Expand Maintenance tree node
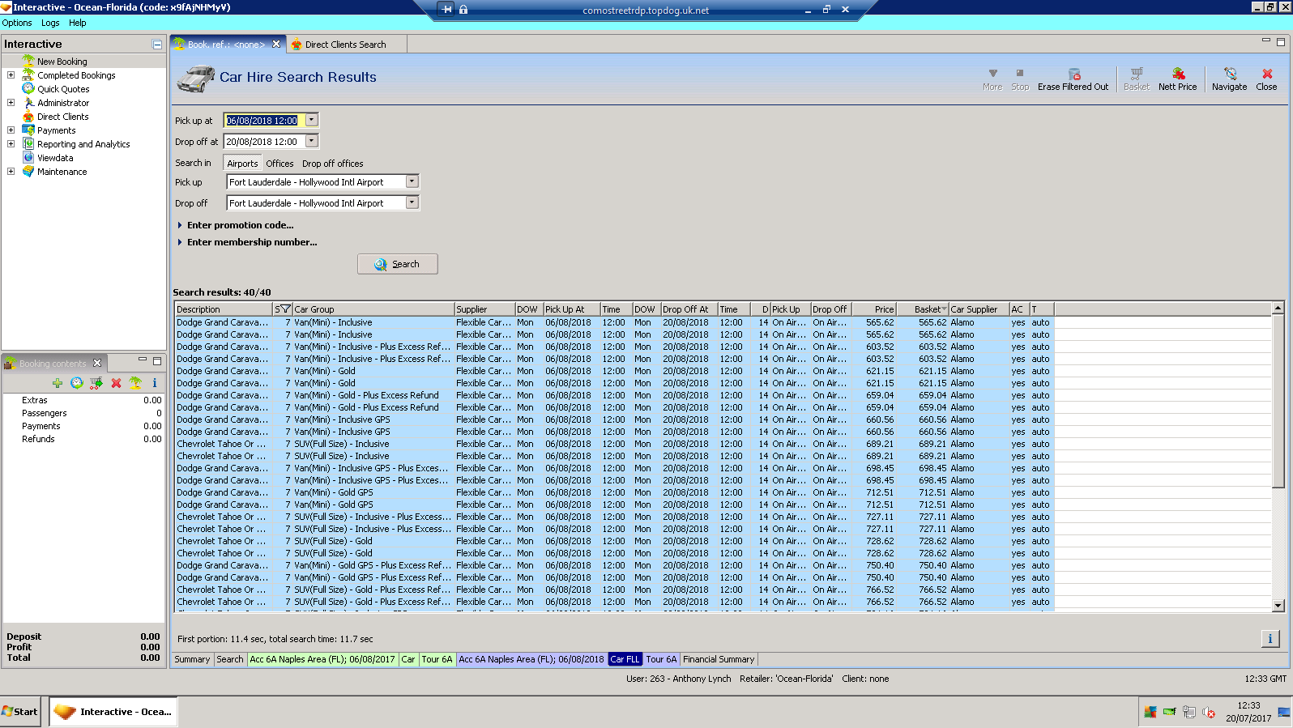 tap(11, 171)
